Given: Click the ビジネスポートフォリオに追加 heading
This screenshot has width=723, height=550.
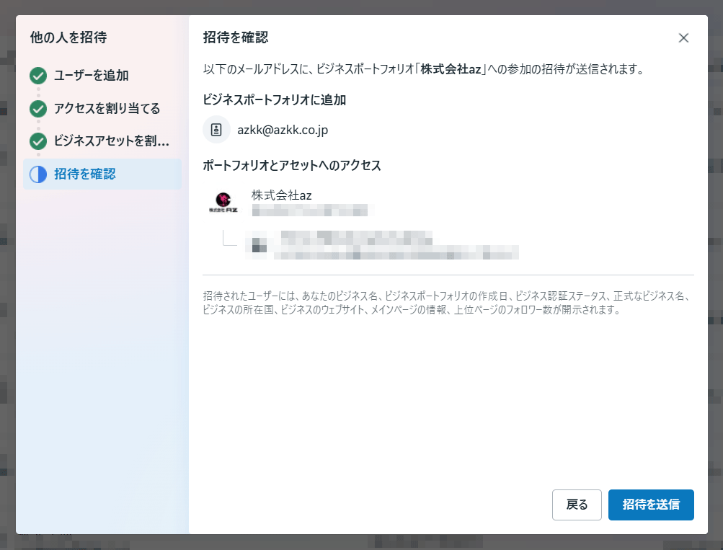Looking at the screenshot, I should coord(275,100).
